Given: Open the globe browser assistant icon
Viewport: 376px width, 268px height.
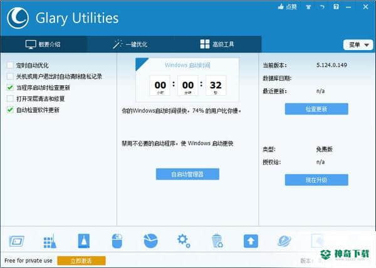Looking at the screenshot, I should click(x=284, y=241).
